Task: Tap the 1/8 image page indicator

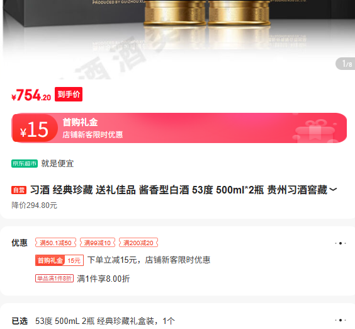Action: point(346,64)
